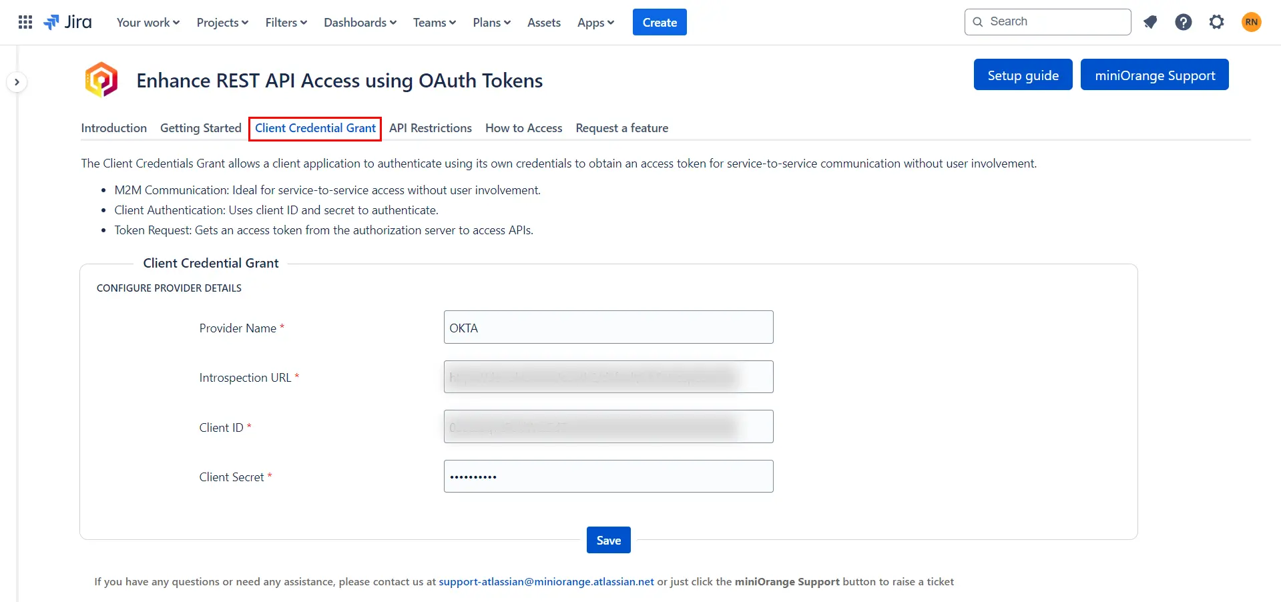This screenshot has height=602, width=1281.
Task: Switch to the Introduction tab
Action: click(x=113, y=128)
